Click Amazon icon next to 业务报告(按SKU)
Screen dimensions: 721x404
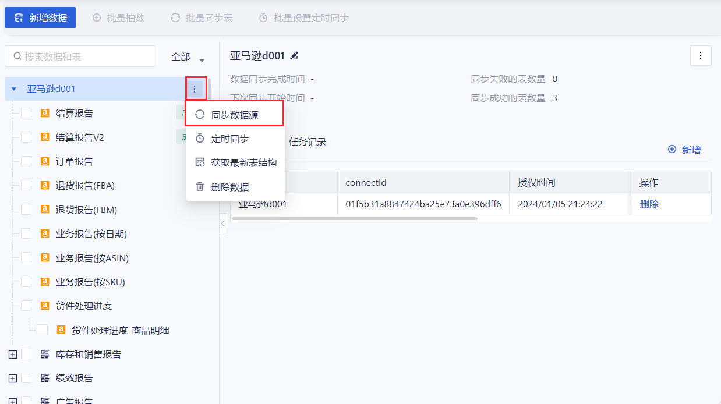click(x=45, y=282)
